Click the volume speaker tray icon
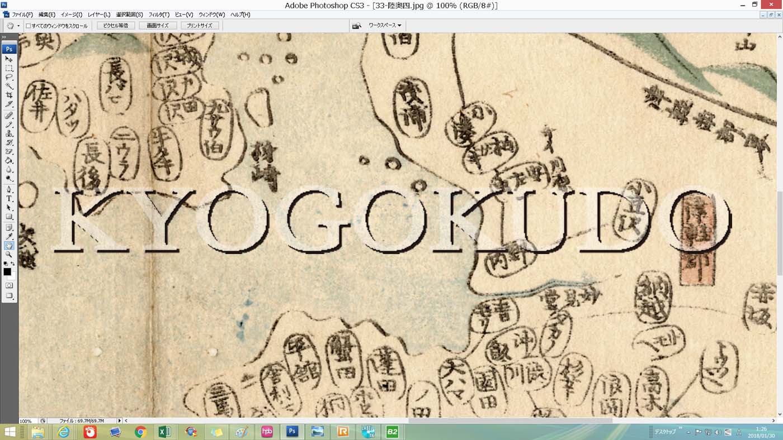The image size is (783, 440). 718,432
